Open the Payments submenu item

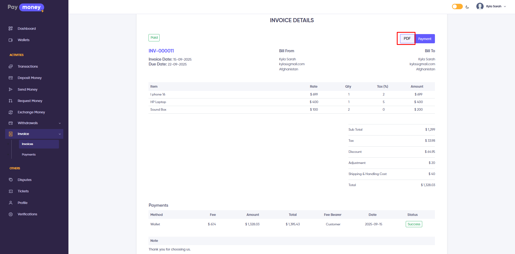[x=29, y=155]
